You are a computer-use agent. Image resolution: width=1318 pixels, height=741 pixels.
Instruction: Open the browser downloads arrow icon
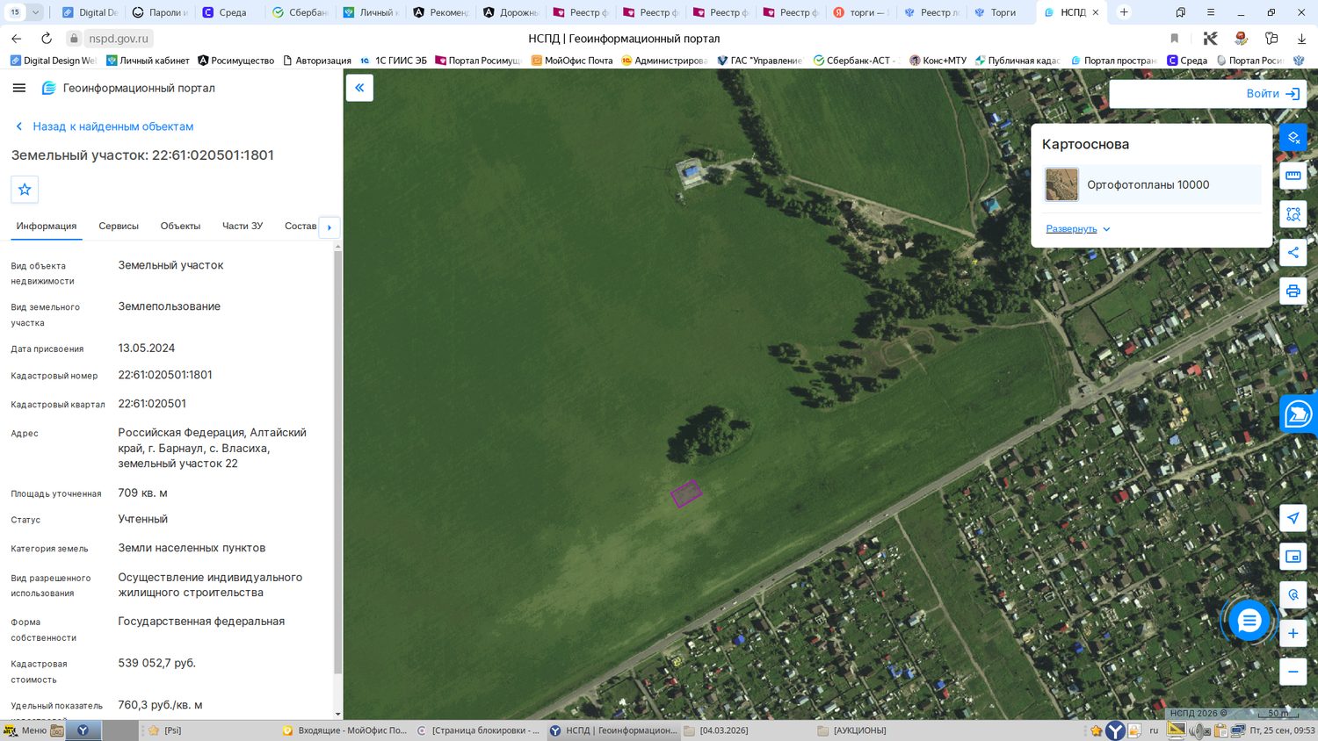tap(1301, 39)
